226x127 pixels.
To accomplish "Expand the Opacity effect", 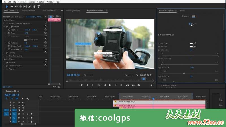I will click(x=4, y=52).
